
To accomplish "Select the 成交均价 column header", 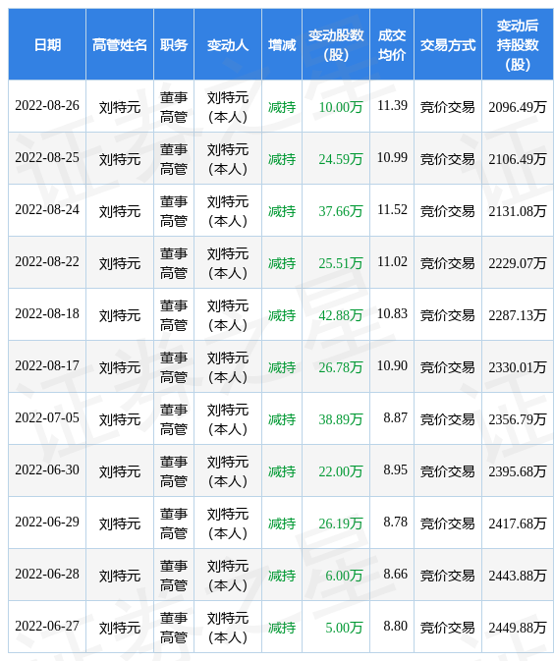I will pyautogui.click(x=392, y=44).
